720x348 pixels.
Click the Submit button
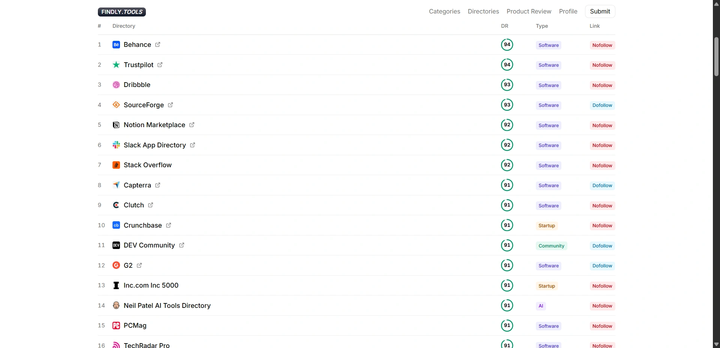click(600, 11)
